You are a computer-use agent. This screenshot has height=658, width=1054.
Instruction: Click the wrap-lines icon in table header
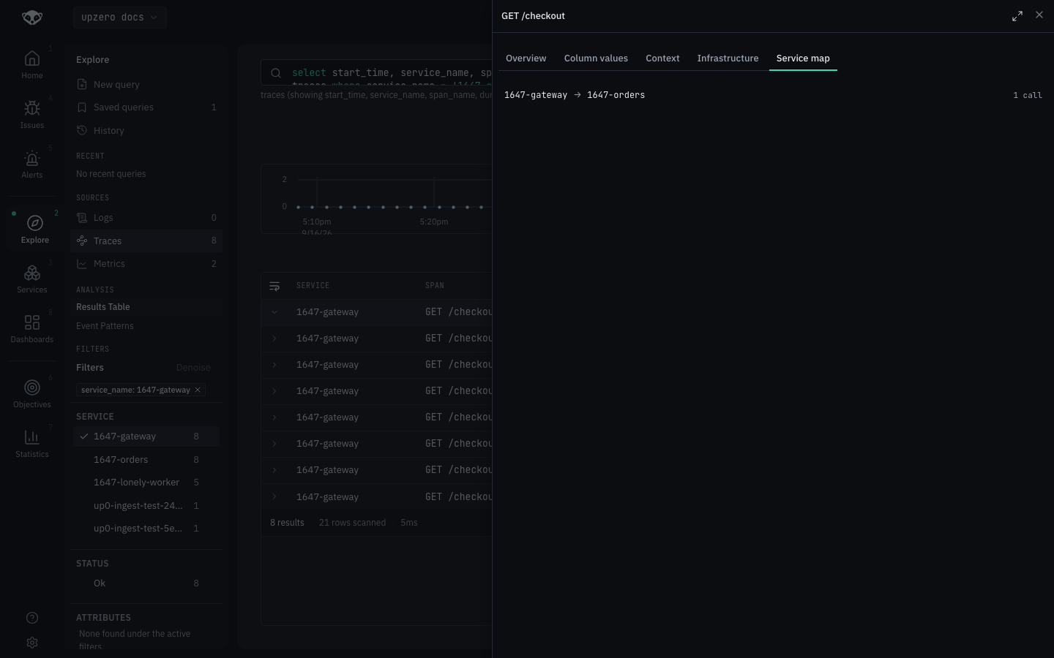(x=274, y=286)
